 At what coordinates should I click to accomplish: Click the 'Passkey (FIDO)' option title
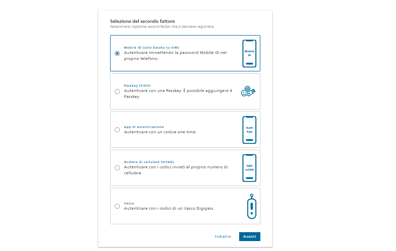(137, 86)
